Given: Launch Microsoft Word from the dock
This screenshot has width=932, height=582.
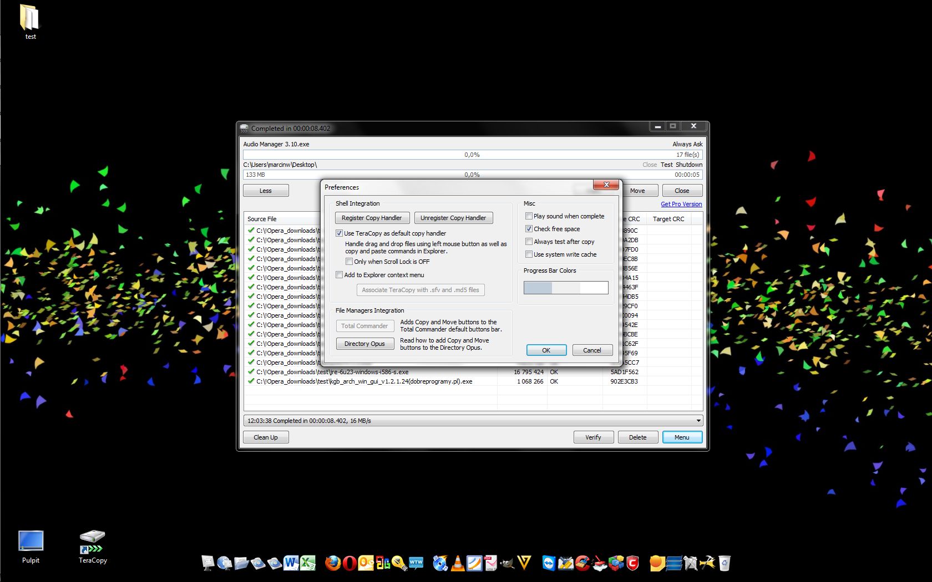Looking at the screenshot, I should pyautogui.click(x=291, y=563).
